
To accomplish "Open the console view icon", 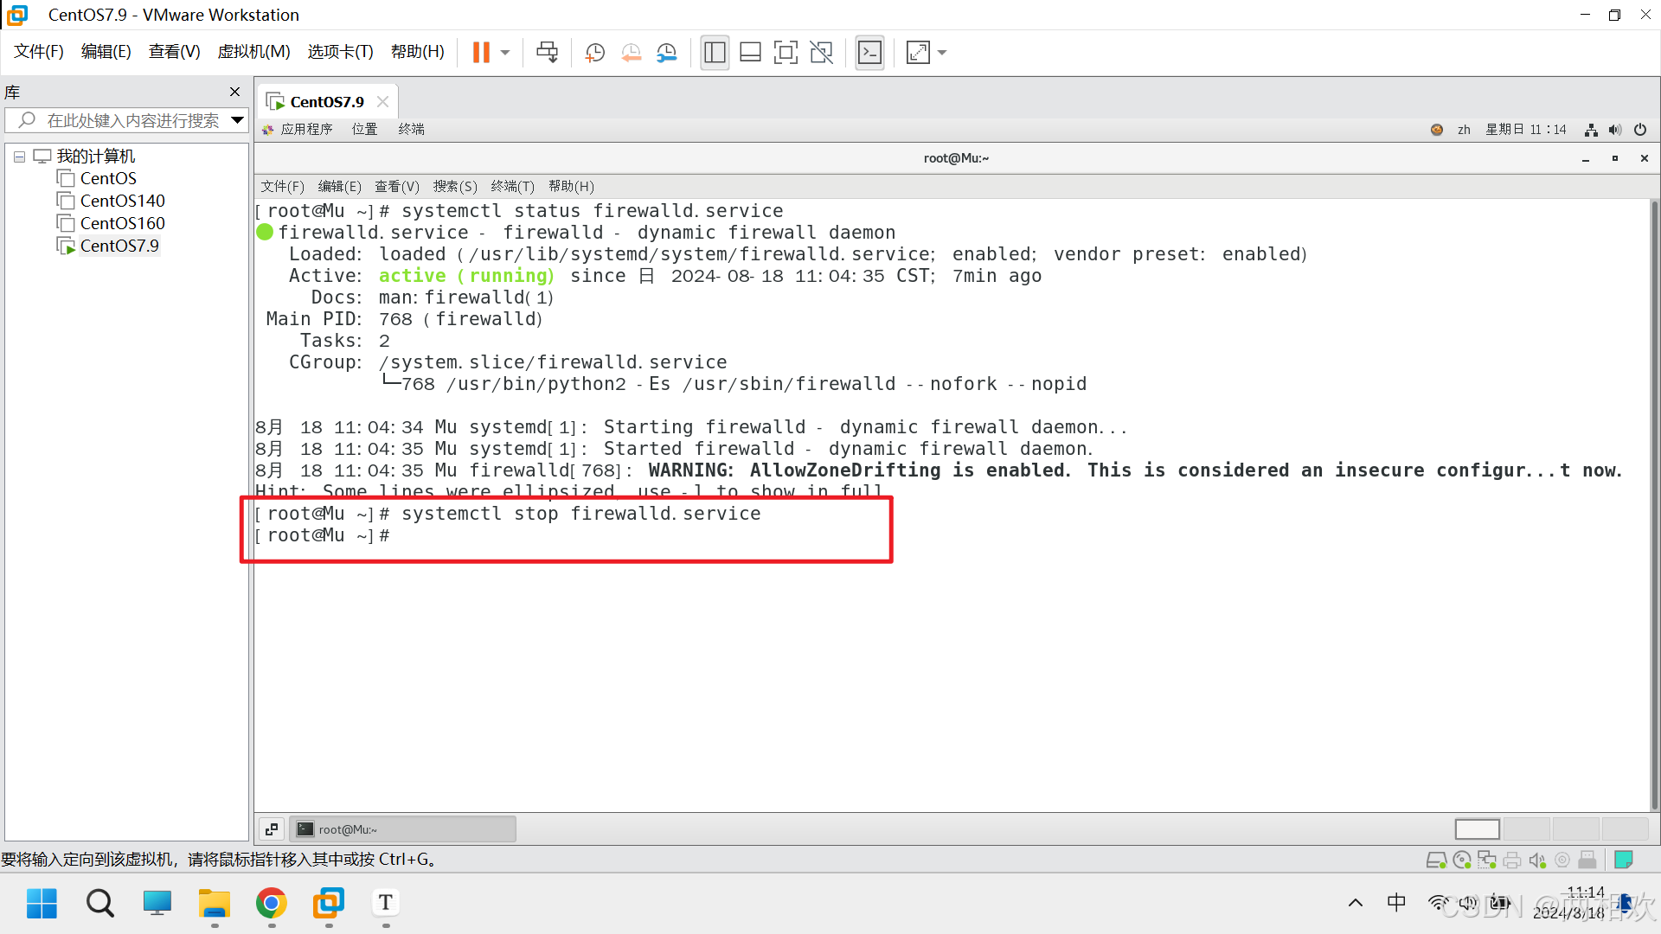I will pyautogui.click(x=869, y=53).
